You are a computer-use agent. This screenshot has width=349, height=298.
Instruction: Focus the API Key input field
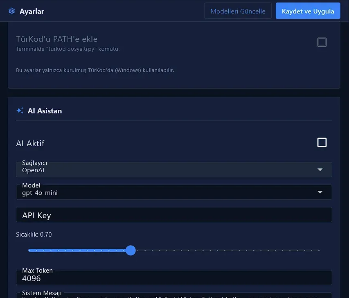click(x=174, y=215)
